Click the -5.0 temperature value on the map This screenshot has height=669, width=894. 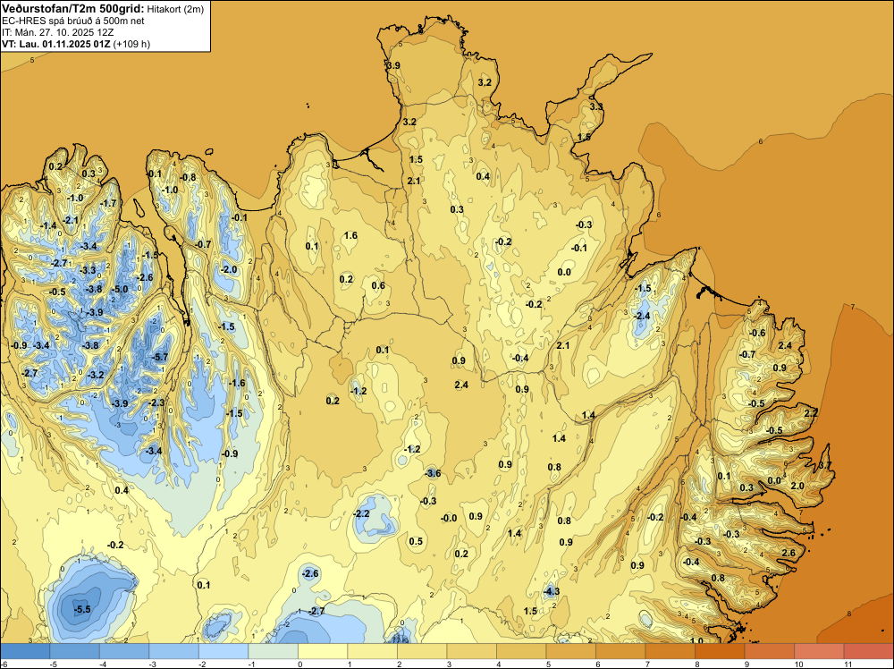tap(121, 289)
